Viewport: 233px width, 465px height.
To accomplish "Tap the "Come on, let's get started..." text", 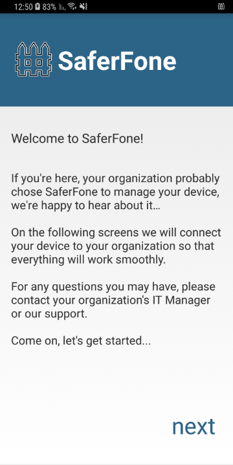I will [x=81, y=341].
